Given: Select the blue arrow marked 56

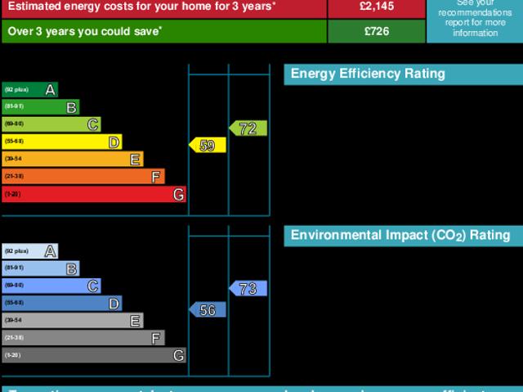Looking at the screenshot, I should pos(208,310).
